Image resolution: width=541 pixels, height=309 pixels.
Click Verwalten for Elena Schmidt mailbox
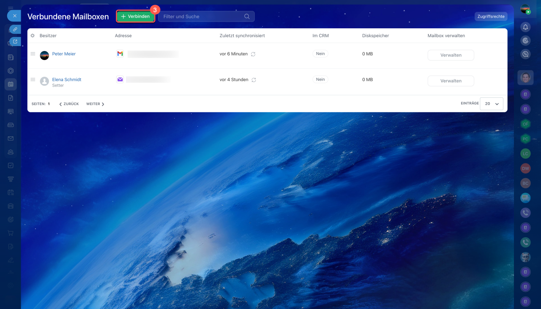(x=451, y=81)
